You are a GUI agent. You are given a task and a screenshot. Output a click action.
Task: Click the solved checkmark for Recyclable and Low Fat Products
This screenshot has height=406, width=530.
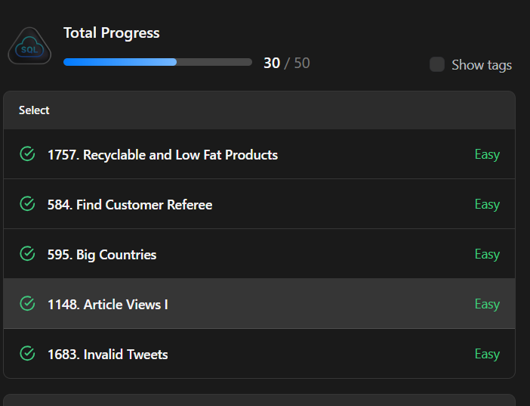[27, 154]
